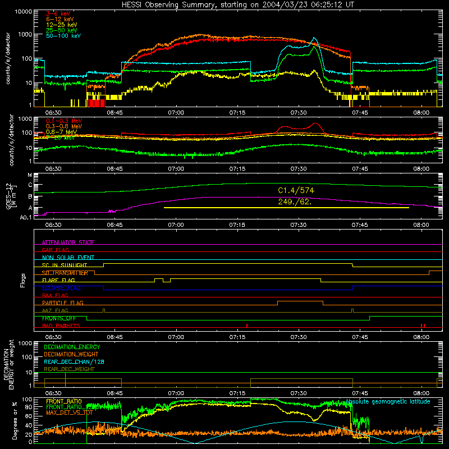Screen dimensions: 449x449
Task: Click the yellow flare interval bar in GOES panel
Action: pos(286,208)
